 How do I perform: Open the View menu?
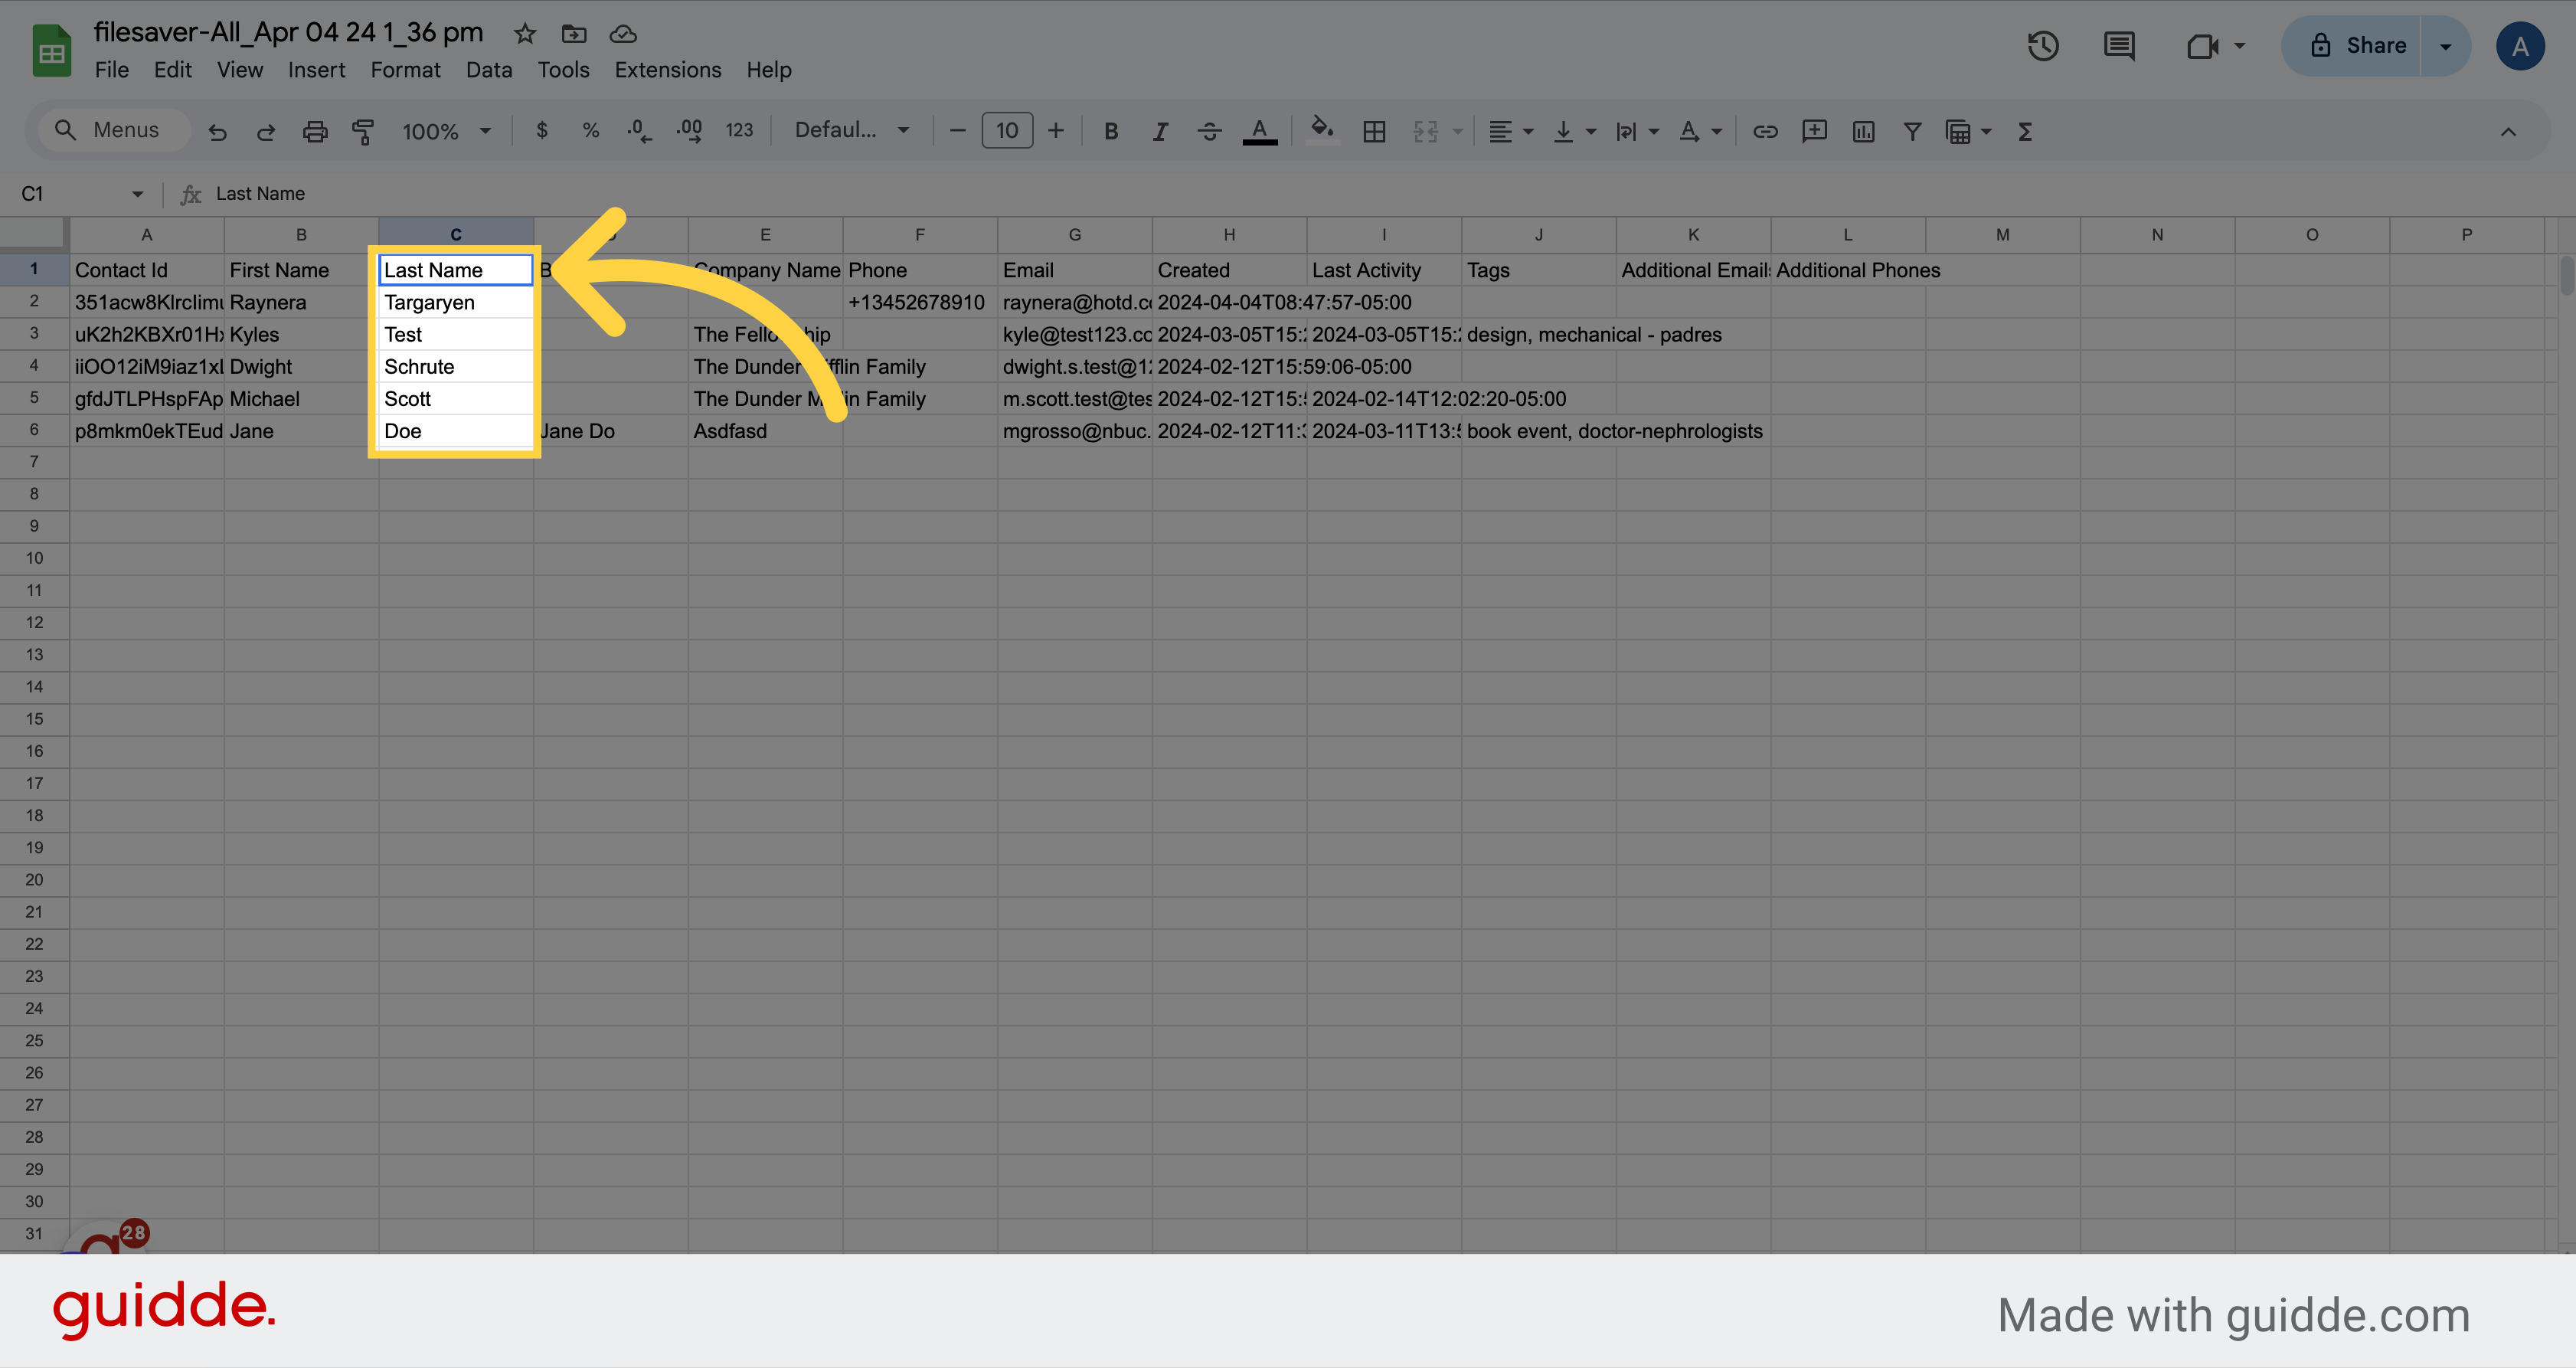pyautogui.click(x=240, y=70)
